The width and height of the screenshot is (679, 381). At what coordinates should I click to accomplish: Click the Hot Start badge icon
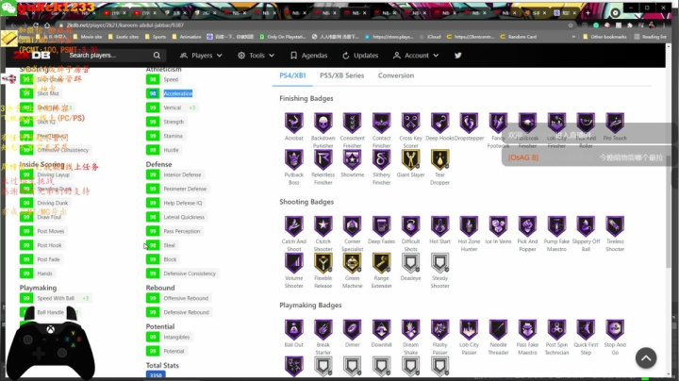[440, 226]
